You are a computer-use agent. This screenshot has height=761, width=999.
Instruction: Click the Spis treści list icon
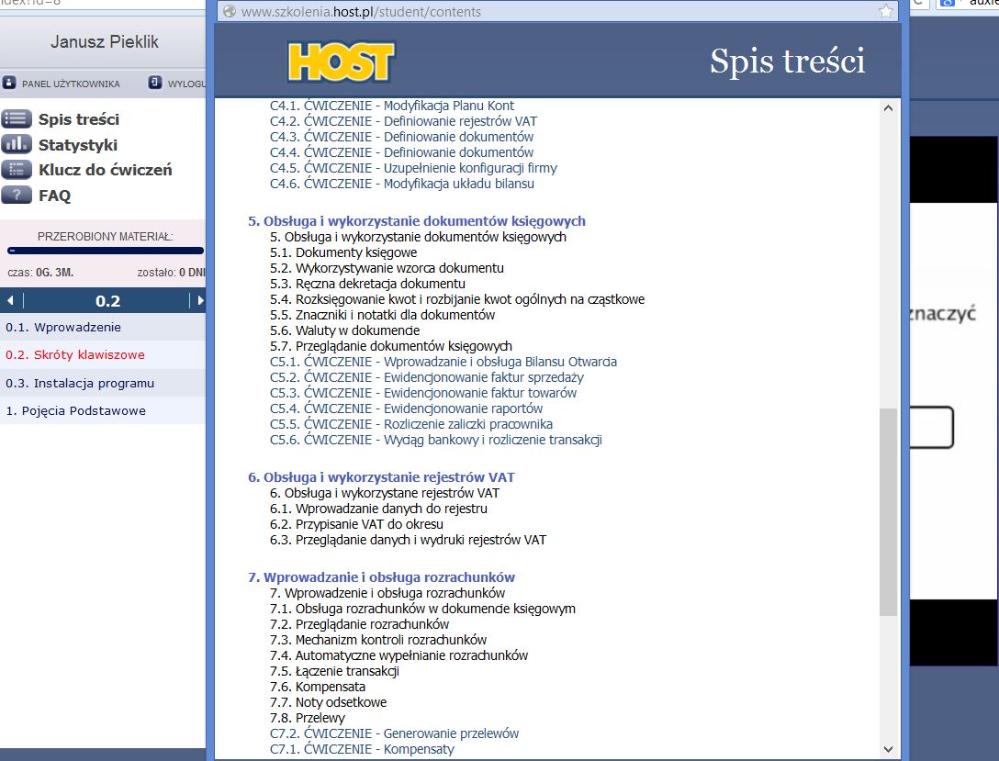point(16,119)
